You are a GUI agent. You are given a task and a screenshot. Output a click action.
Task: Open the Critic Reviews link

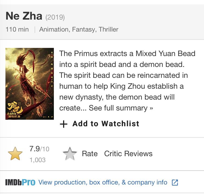128,153
